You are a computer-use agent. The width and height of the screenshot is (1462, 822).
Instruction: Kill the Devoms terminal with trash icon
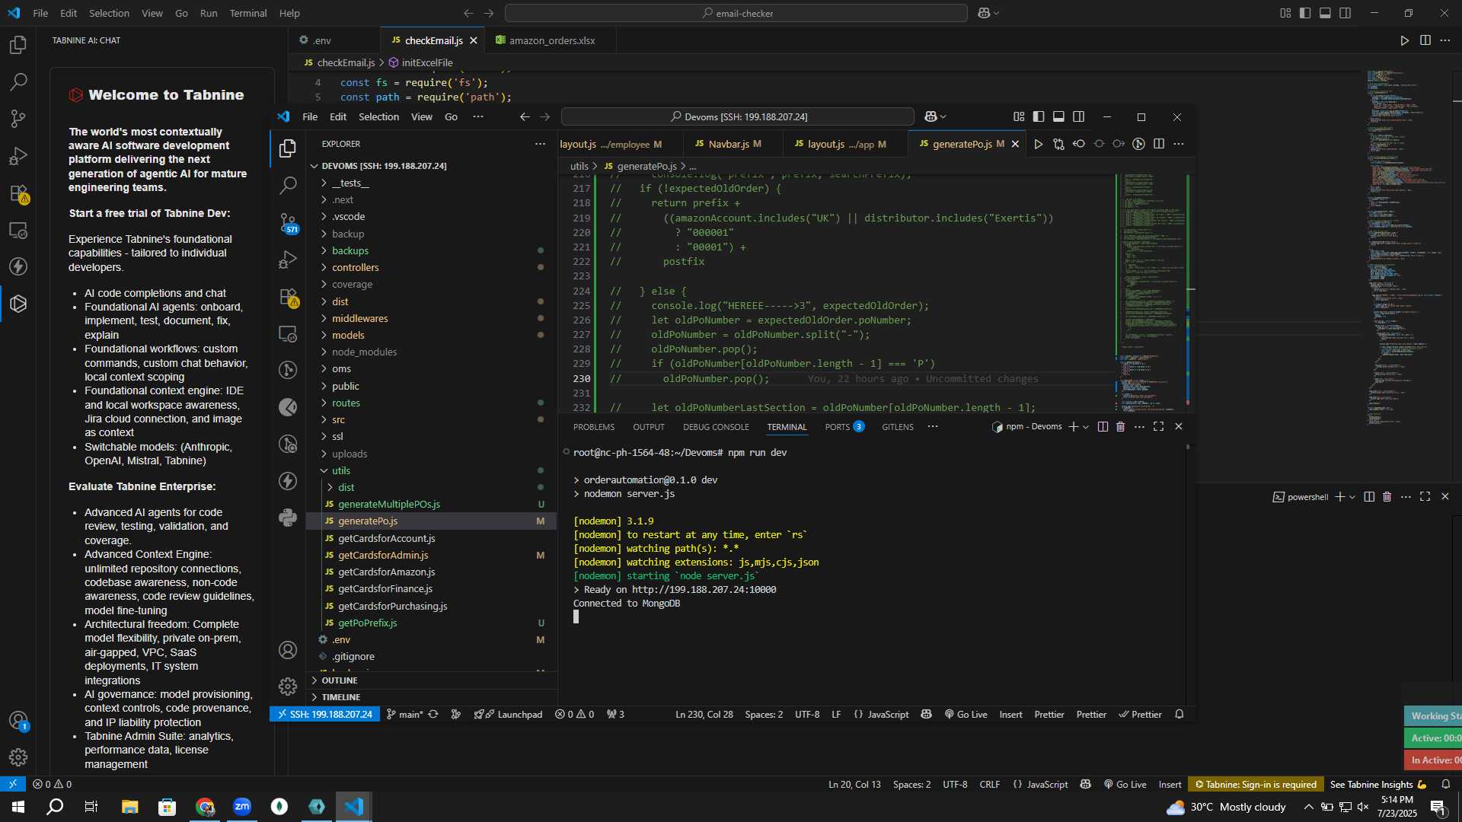click(1121, 427)
